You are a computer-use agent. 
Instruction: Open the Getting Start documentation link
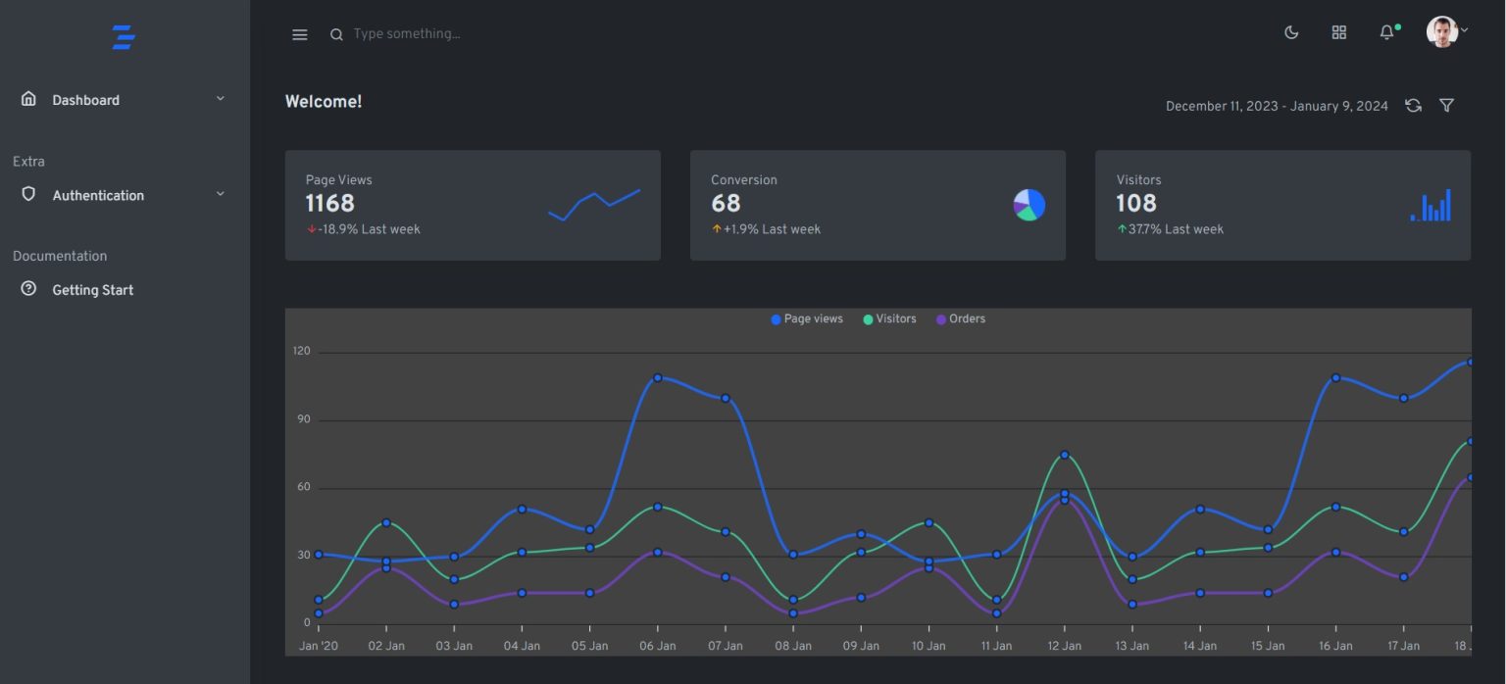[92, 290]
